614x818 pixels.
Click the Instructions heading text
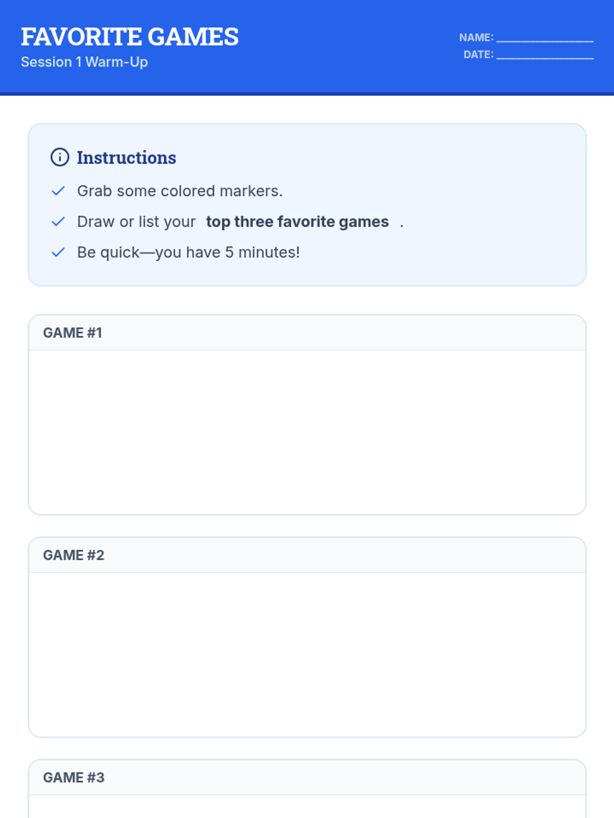click(x=126, y=158)
